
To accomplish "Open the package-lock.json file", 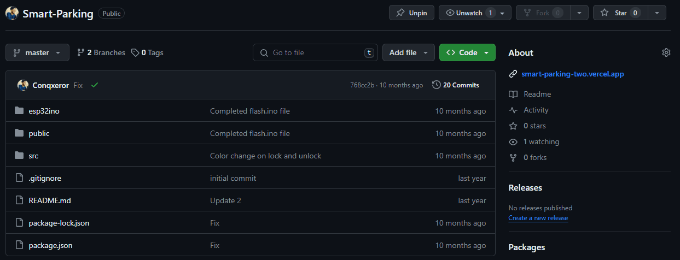I will (x=59, y=223).
